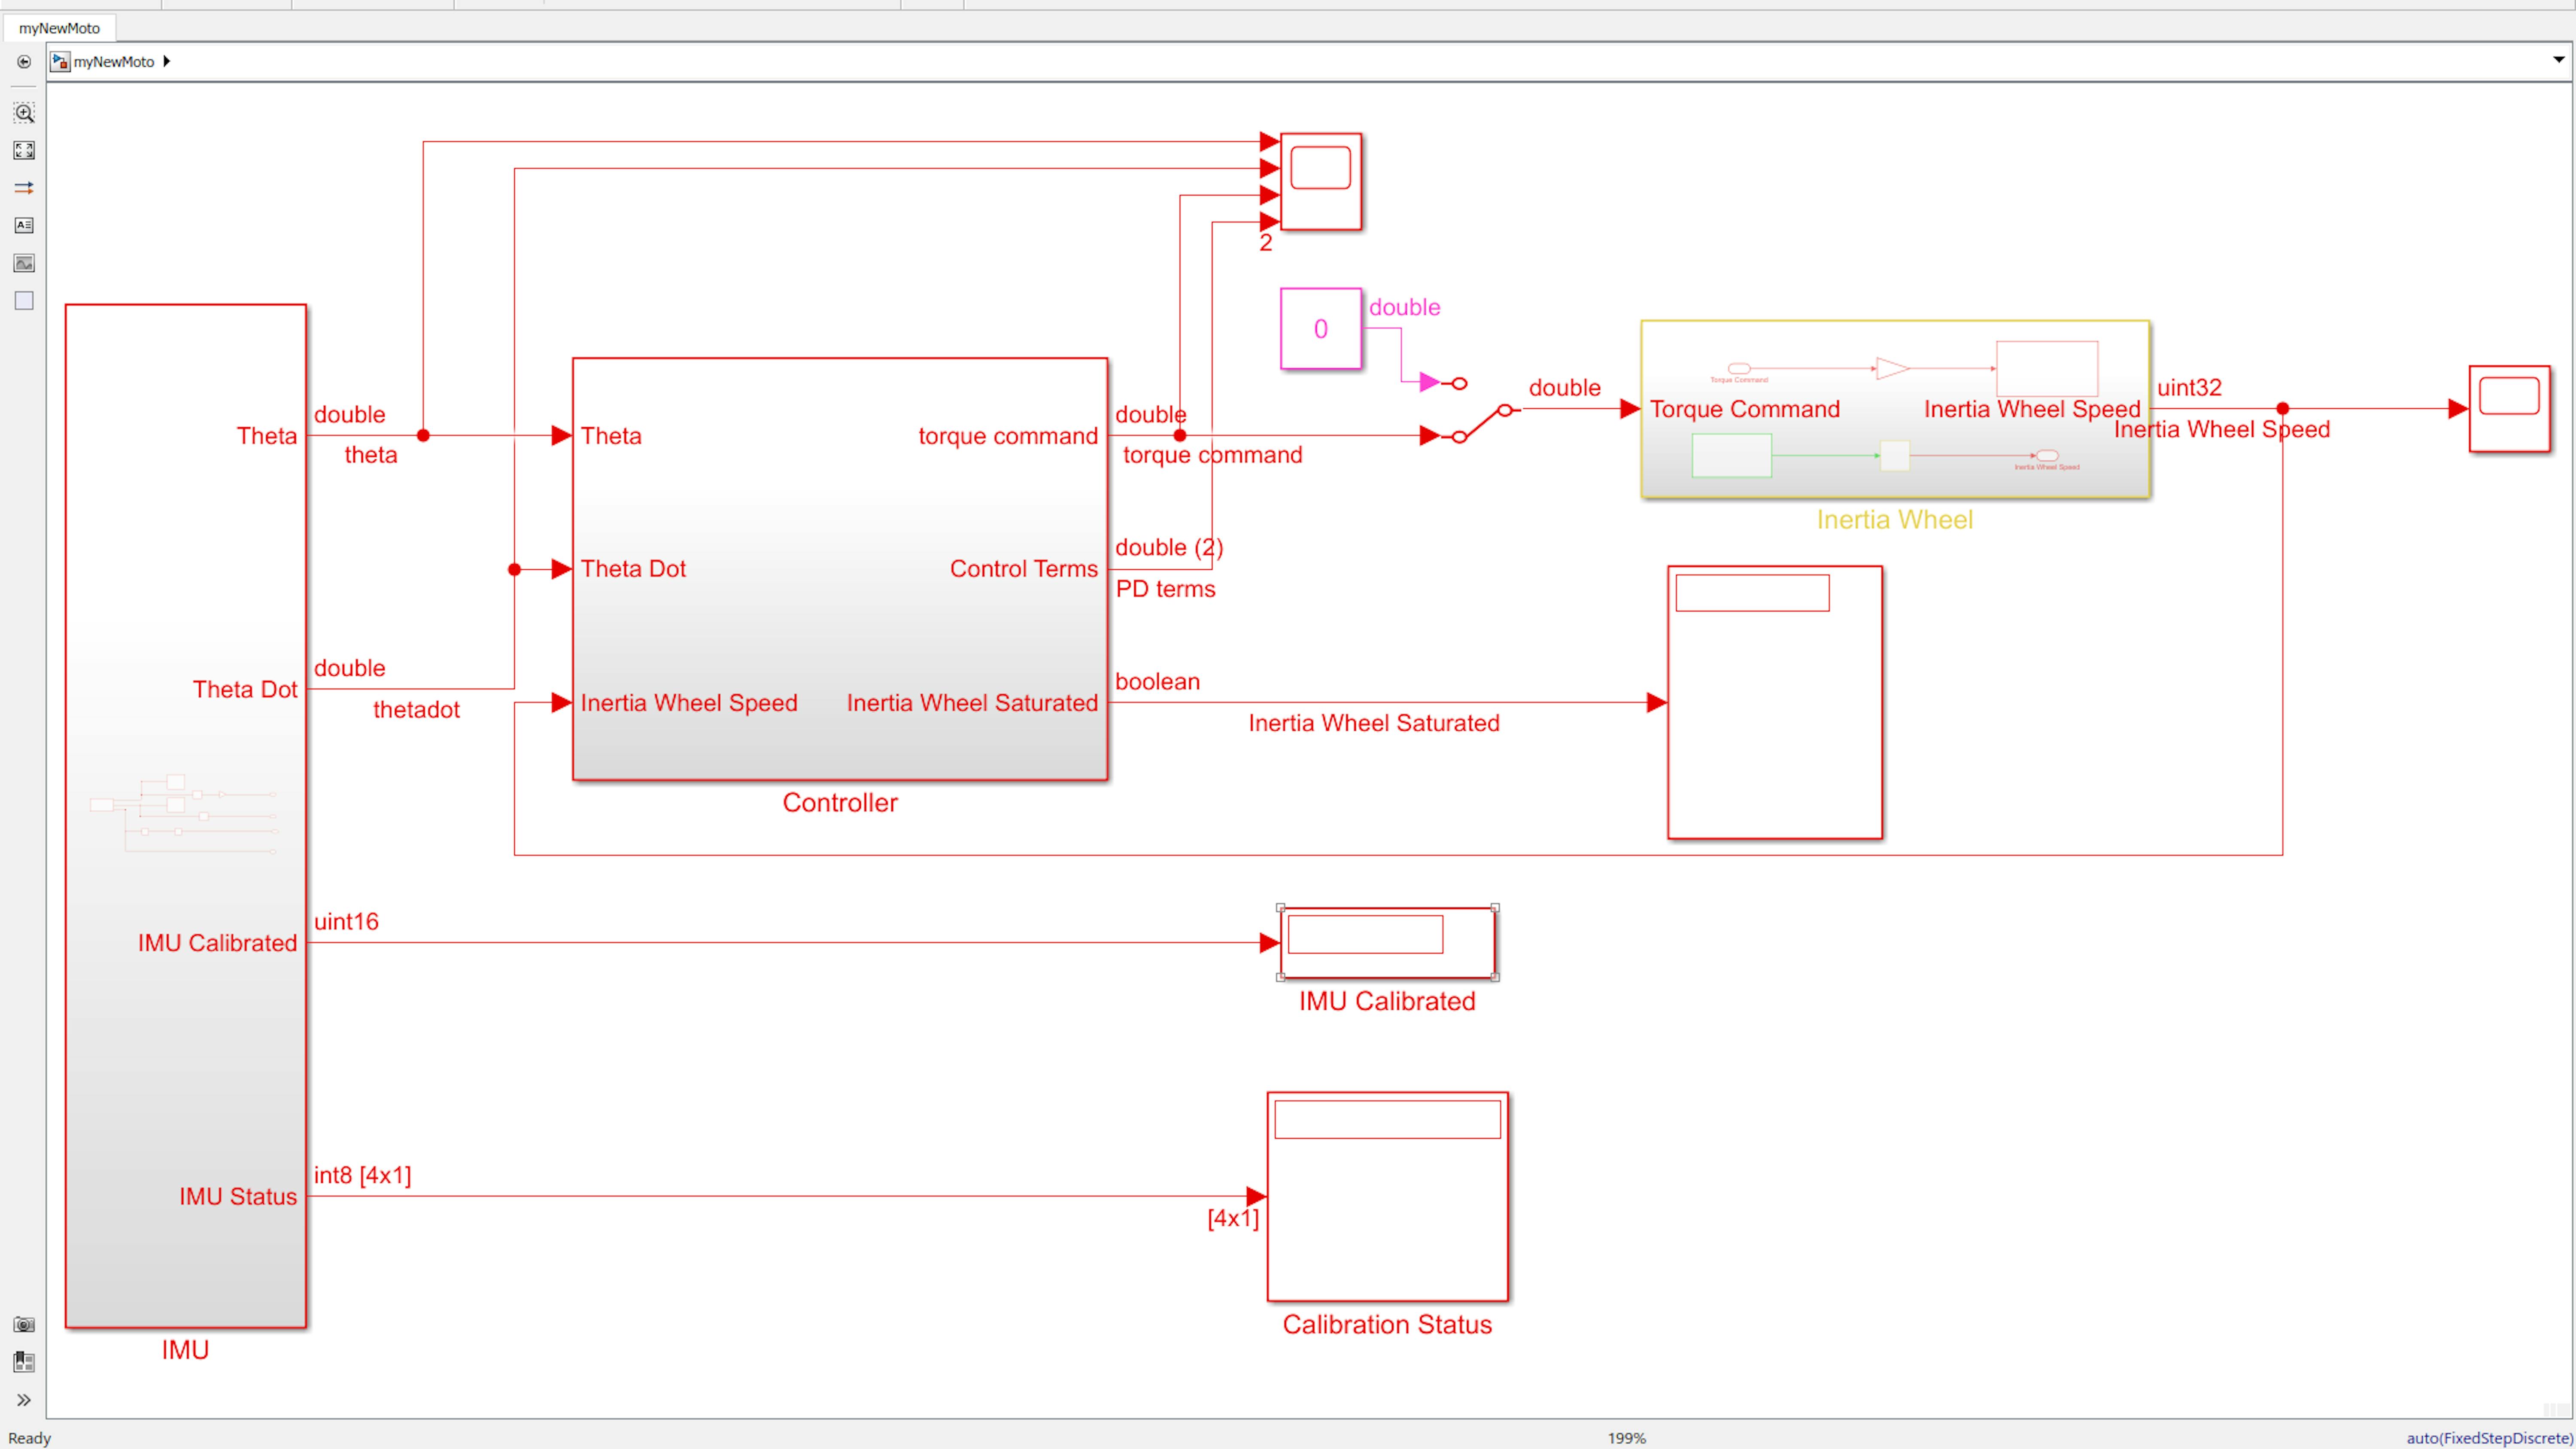Select the Inertia Wheel subsystem block
2576x1449 pixels.
pyautogui.click(x=1895, y=409)
